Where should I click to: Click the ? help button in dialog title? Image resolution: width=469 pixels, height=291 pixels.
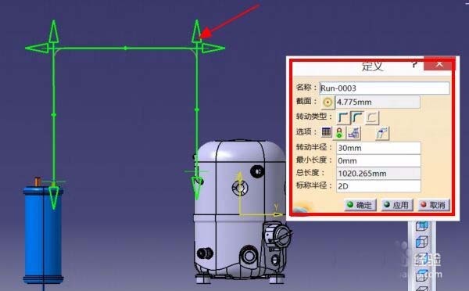[414, 64]
